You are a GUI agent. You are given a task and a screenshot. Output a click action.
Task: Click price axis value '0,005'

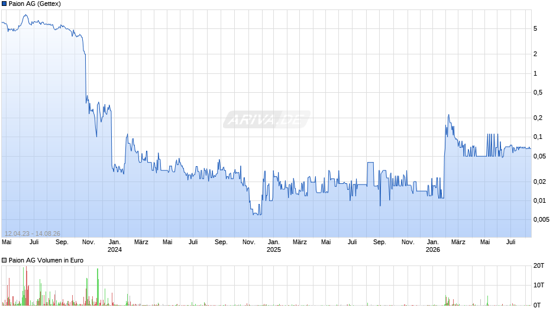541,220
